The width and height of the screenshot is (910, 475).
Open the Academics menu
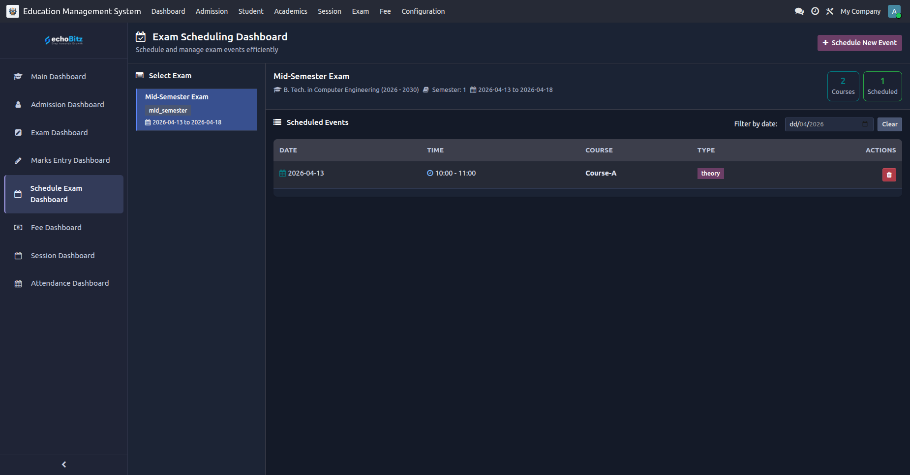coord(291,11)
